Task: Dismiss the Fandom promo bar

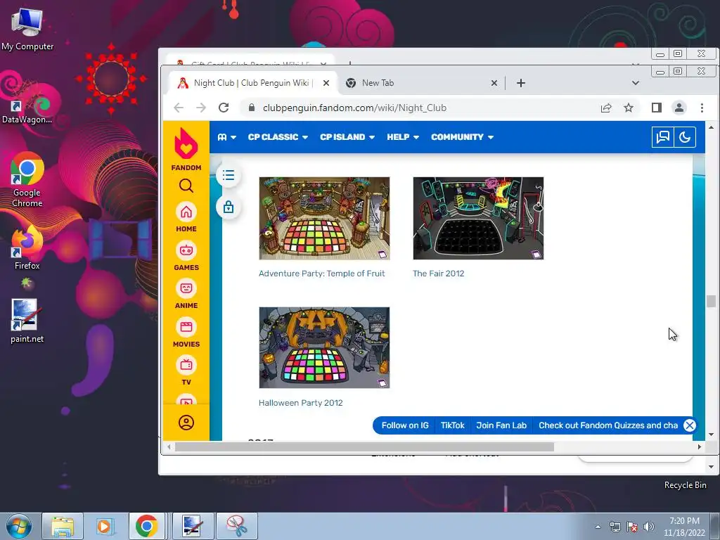Action: pyautogui.click(x=689, y=425)
